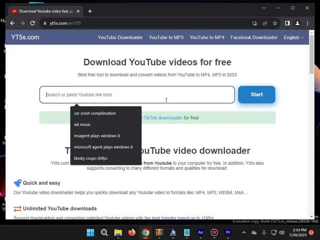
Task: Choose suggestion microsoft agent plays windows 8
Action: tap(106, 147)
